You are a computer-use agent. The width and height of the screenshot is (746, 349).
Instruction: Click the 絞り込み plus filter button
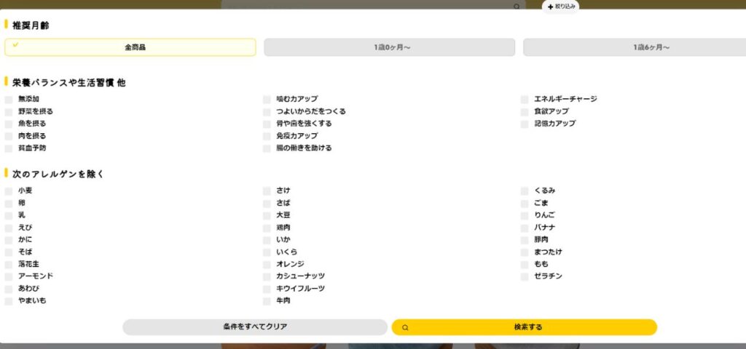(561, 6)
